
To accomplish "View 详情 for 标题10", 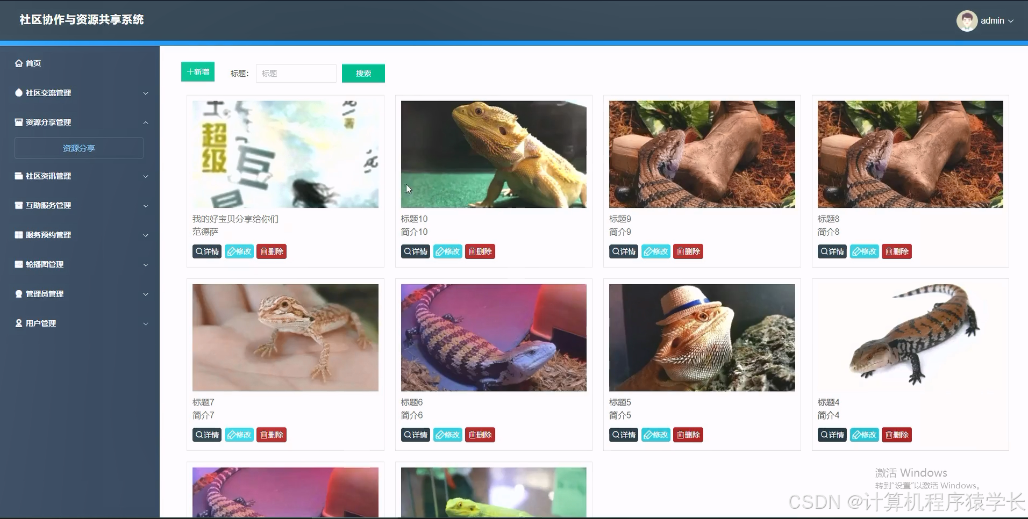I will 416,251.
